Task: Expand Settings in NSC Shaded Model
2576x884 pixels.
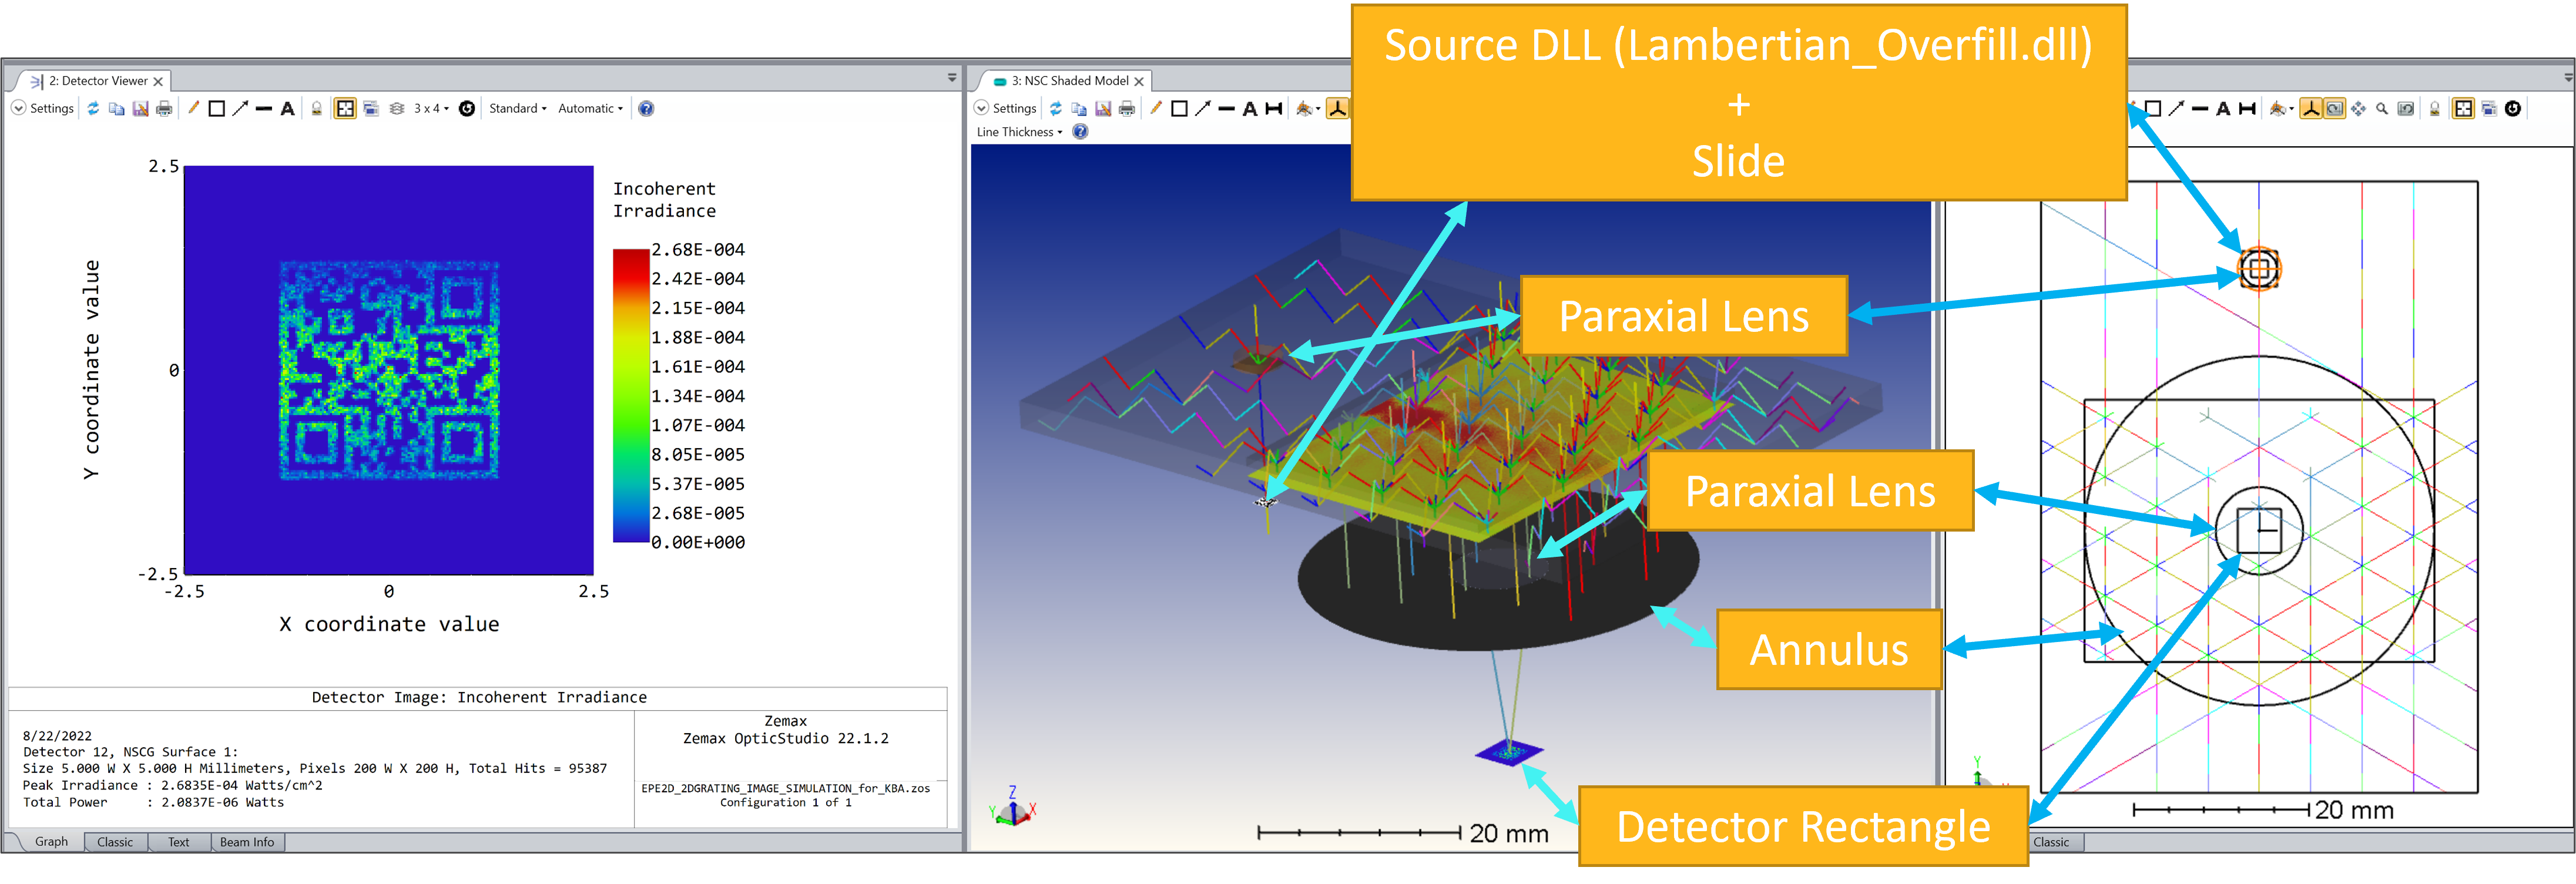Action: [x=1006, y=108]
